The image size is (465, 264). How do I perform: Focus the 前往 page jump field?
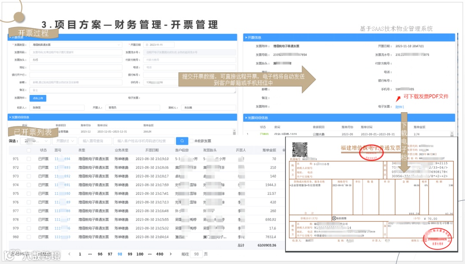(196, 254)
